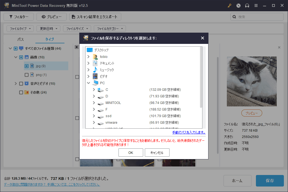
Task: Click the png file type icon
Action: click(x=32, y=75)
